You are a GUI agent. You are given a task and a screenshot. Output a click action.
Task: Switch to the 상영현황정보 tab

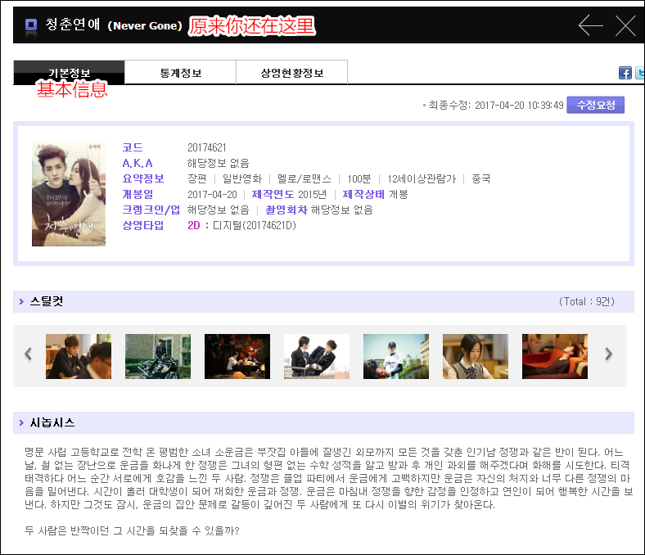(291, 73)
